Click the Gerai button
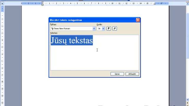The width and height of the screenshot is (189, 106). [117, 74]
